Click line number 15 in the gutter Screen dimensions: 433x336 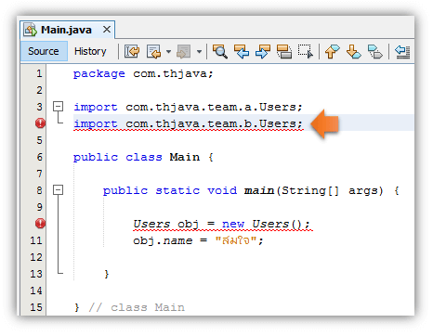pyautogui.click(x=36, y=307)
